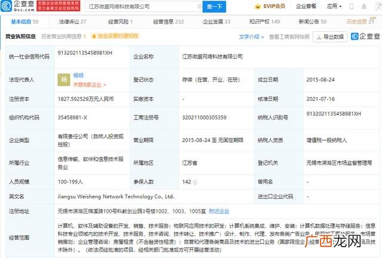
Task: Open the mobile phone icon in the header
Action: 352,7
